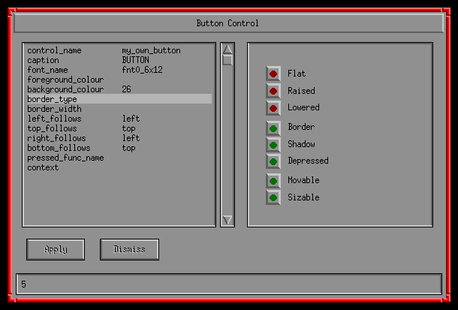Click the Button Control title bar
Screen dimensions: 458x310
click(x=229, y=23)
